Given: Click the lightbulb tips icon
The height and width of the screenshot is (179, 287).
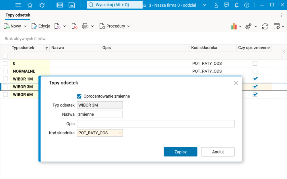Looking at the screenshot, I should click(42, 5).
